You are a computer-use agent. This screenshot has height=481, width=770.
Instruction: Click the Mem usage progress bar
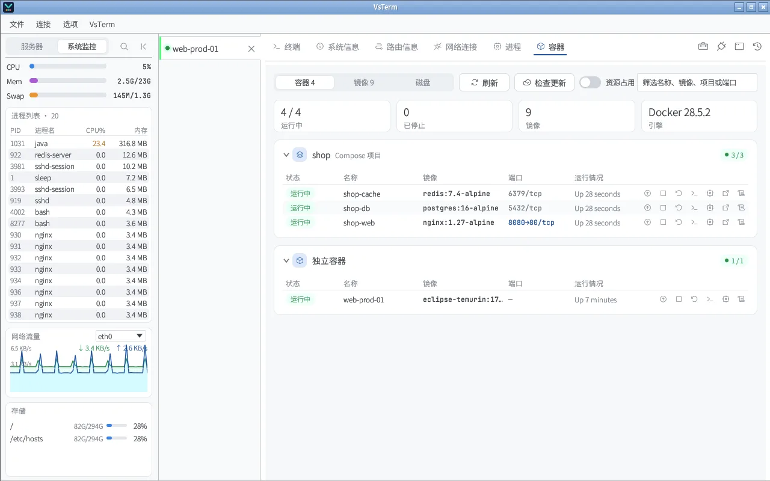tap(68, 81)
